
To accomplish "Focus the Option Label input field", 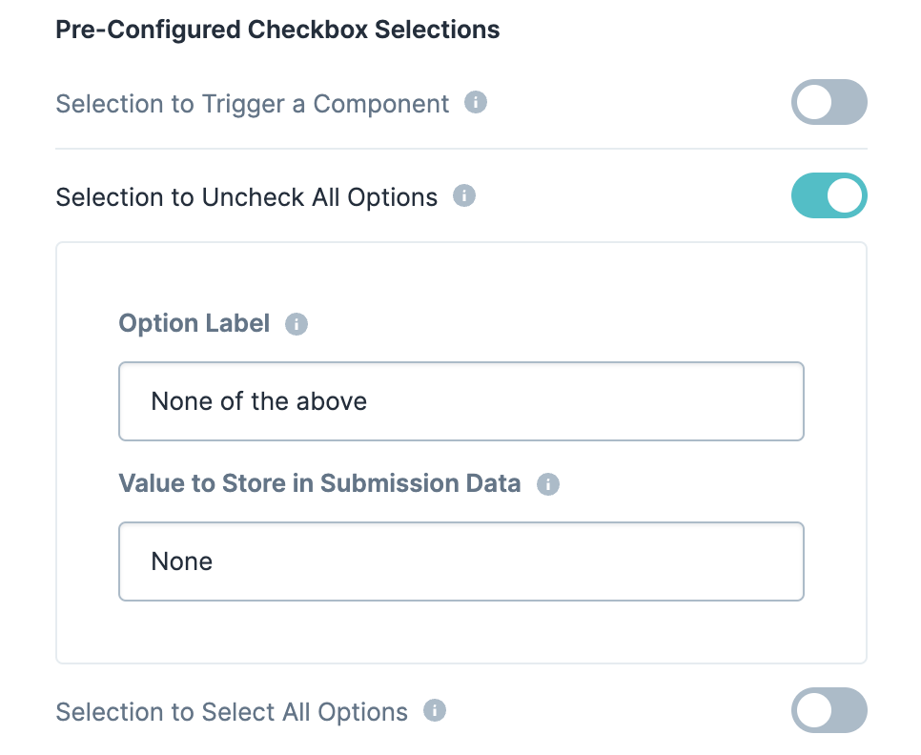I will pyautogui.click(x=461, y=401).
